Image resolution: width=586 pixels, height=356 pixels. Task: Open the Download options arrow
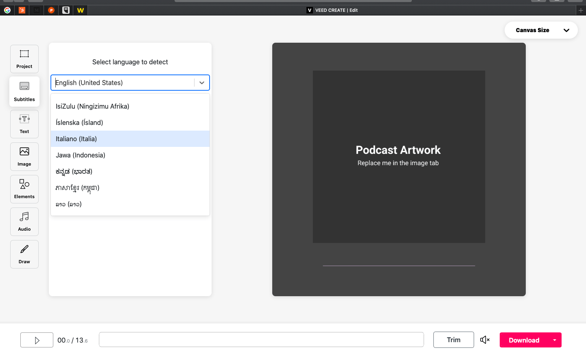point(554,340)
